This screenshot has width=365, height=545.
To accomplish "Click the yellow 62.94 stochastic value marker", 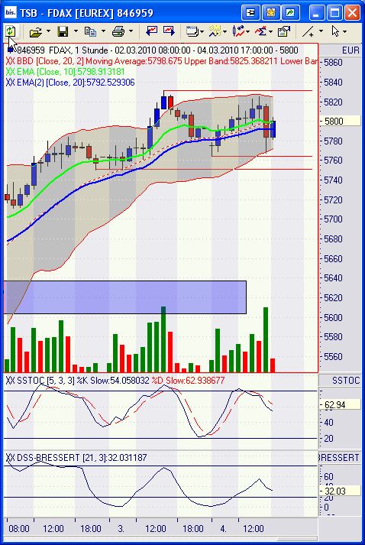I will pyautogui.click(x=339, y=404).
